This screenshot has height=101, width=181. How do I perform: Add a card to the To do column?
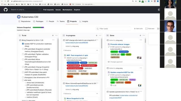pyautogui.click(x=53, y=36)
